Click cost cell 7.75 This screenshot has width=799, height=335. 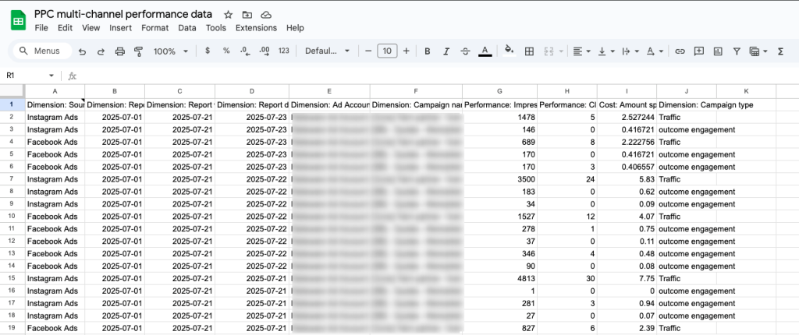click(627, 278)
